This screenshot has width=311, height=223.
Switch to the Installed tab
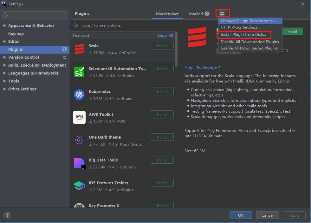click(196, 14)
